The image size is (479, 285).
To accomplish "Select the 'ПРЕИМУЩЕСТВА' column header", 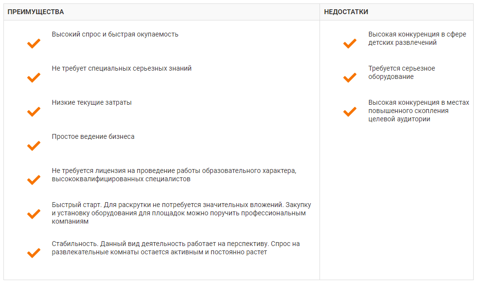I will pos(35,12).
